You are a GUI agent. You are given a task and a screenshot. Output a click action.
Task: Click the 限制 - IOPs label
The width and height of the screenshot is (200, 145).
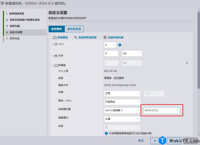click(x=65, y=100)
